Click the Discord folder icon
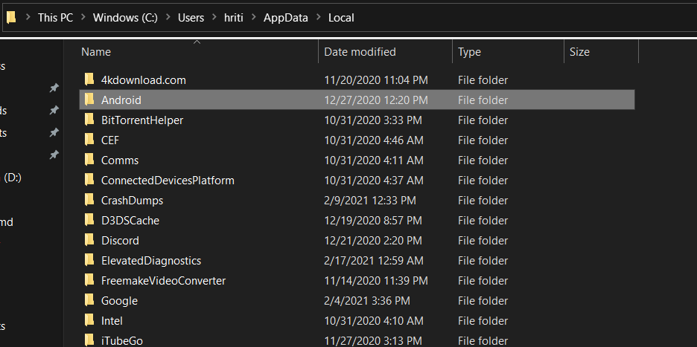The height and width of the screenshot is (347, 697). tap(89, 240)
